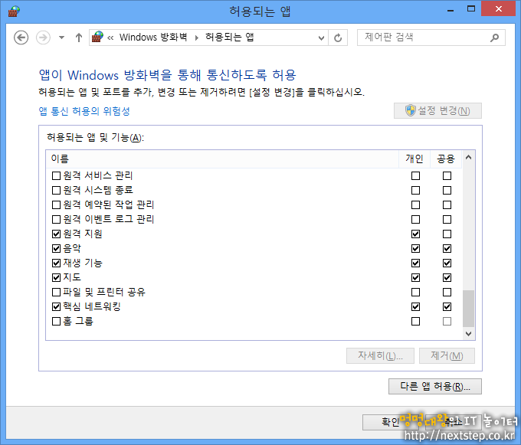Click the « breadcrumb overflow chevron
521x445 pixels.
tap(110, 38)
